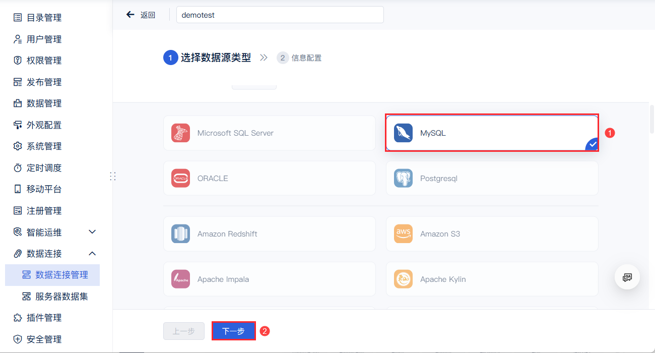Viewport: 655px width, 353px height.
Task: Click the Postgresql elephant logo icon
Action: pos(403,179)
